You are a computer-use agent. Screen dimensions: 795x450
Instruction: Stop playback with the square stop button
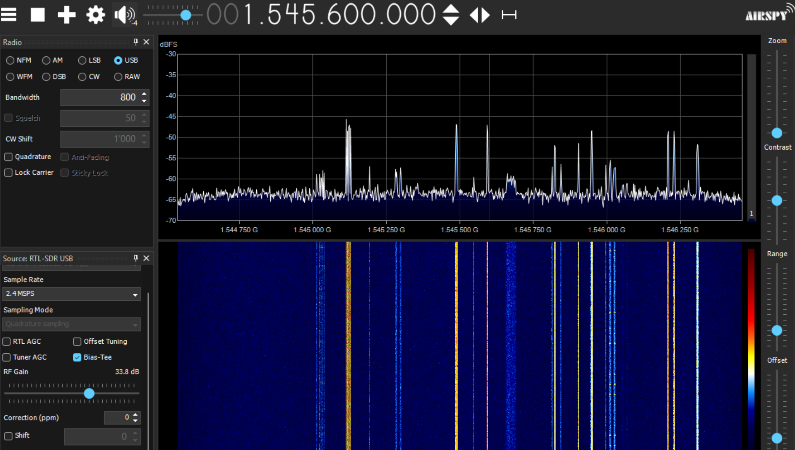tap(37, 14)
